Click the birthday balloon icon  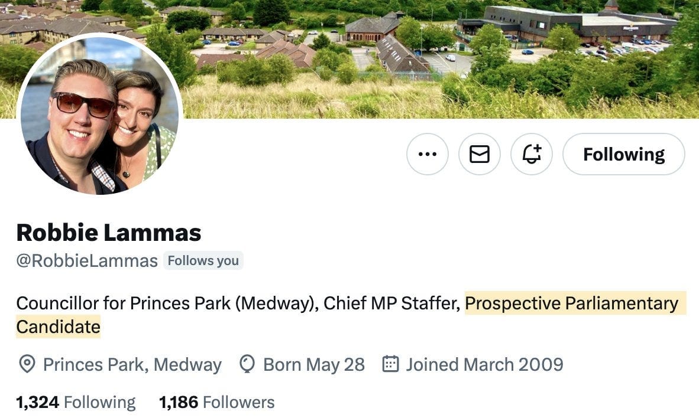pos(247,364)
